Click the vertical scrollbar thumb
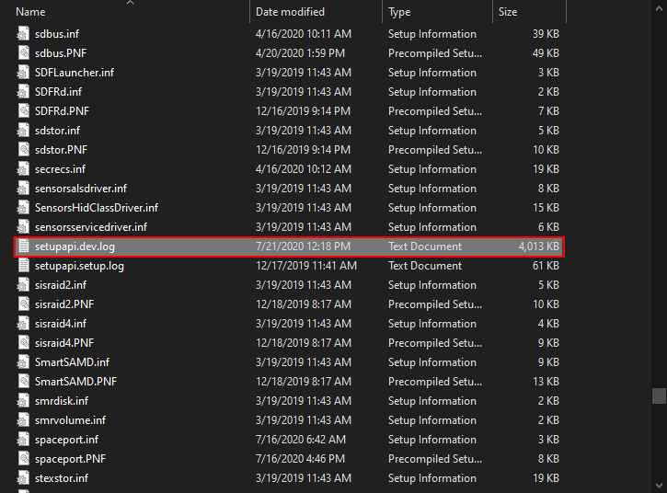This screenshot has width=667, height=493. (x=659, y=396)
